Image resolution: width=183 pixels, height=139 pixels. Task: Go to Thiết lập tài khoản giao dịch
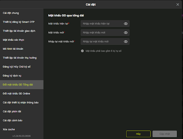(x=22, y=31)
